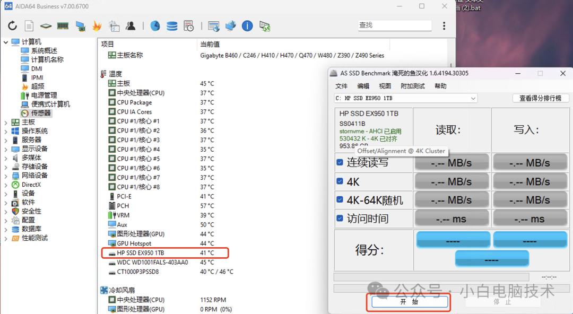Expand the 网络设备 tree node
The image size is (573, 314).
pyautogui.click(x=5, y=176)
